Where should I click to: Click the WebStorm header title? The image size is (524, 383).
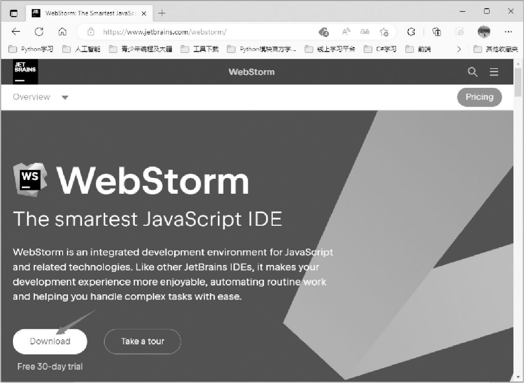tap(252, 72)
